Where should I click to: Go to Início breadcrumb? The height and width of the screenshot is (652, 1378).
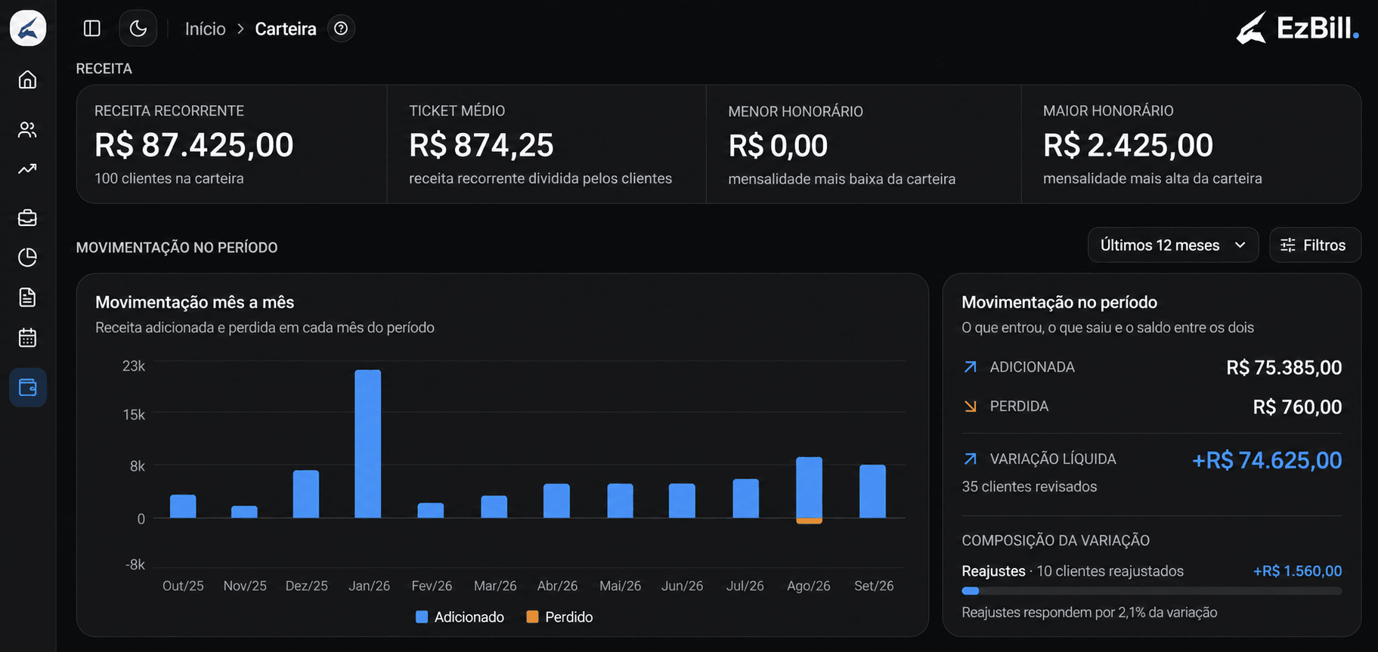coord(206,29)
